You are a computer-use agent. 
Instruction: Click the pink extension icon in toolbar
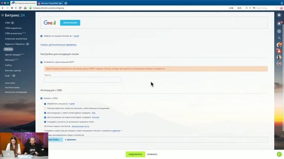coord(281,8)
